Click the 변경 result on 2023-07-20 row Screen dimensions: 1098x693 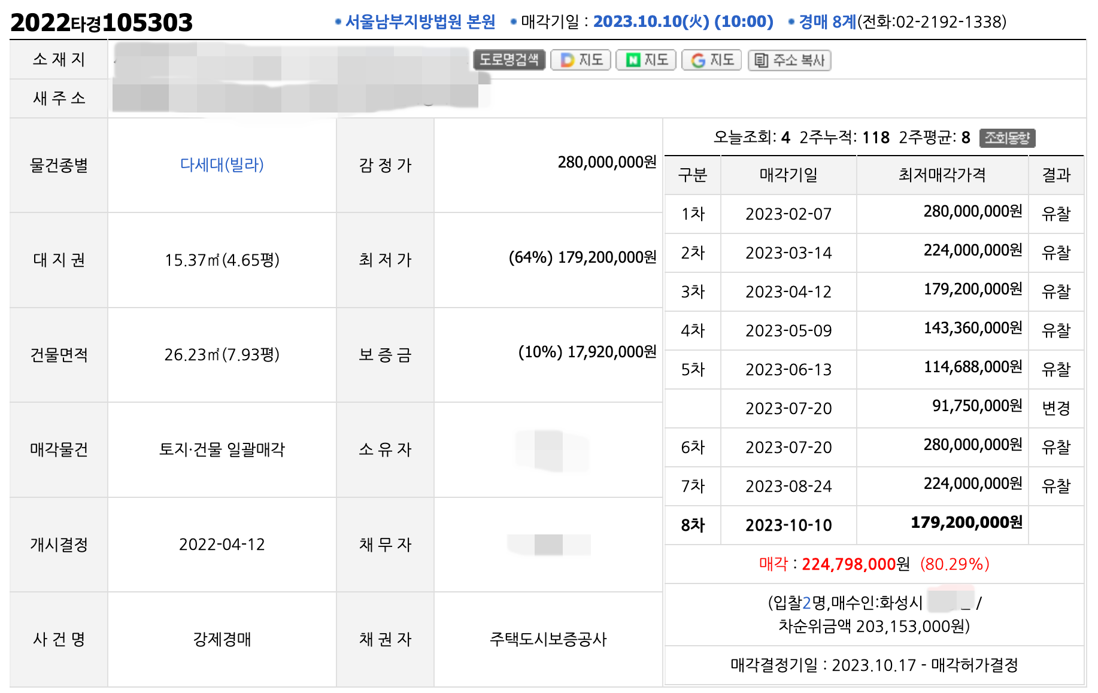1056,408
